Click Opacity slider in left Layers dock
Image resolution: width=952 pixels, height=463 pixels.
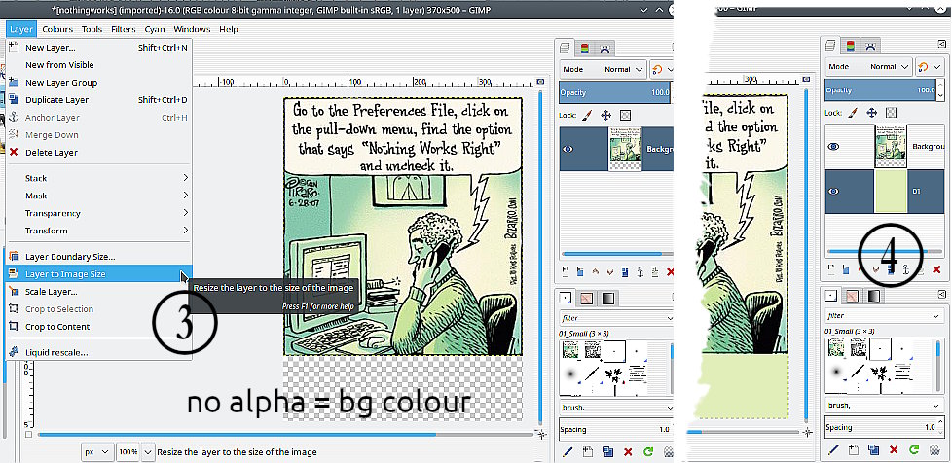(x=614, y=92)
